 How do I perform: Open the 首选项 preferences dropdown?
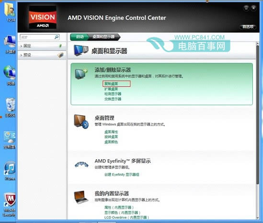pyautogui.click(x=248, y=27)
